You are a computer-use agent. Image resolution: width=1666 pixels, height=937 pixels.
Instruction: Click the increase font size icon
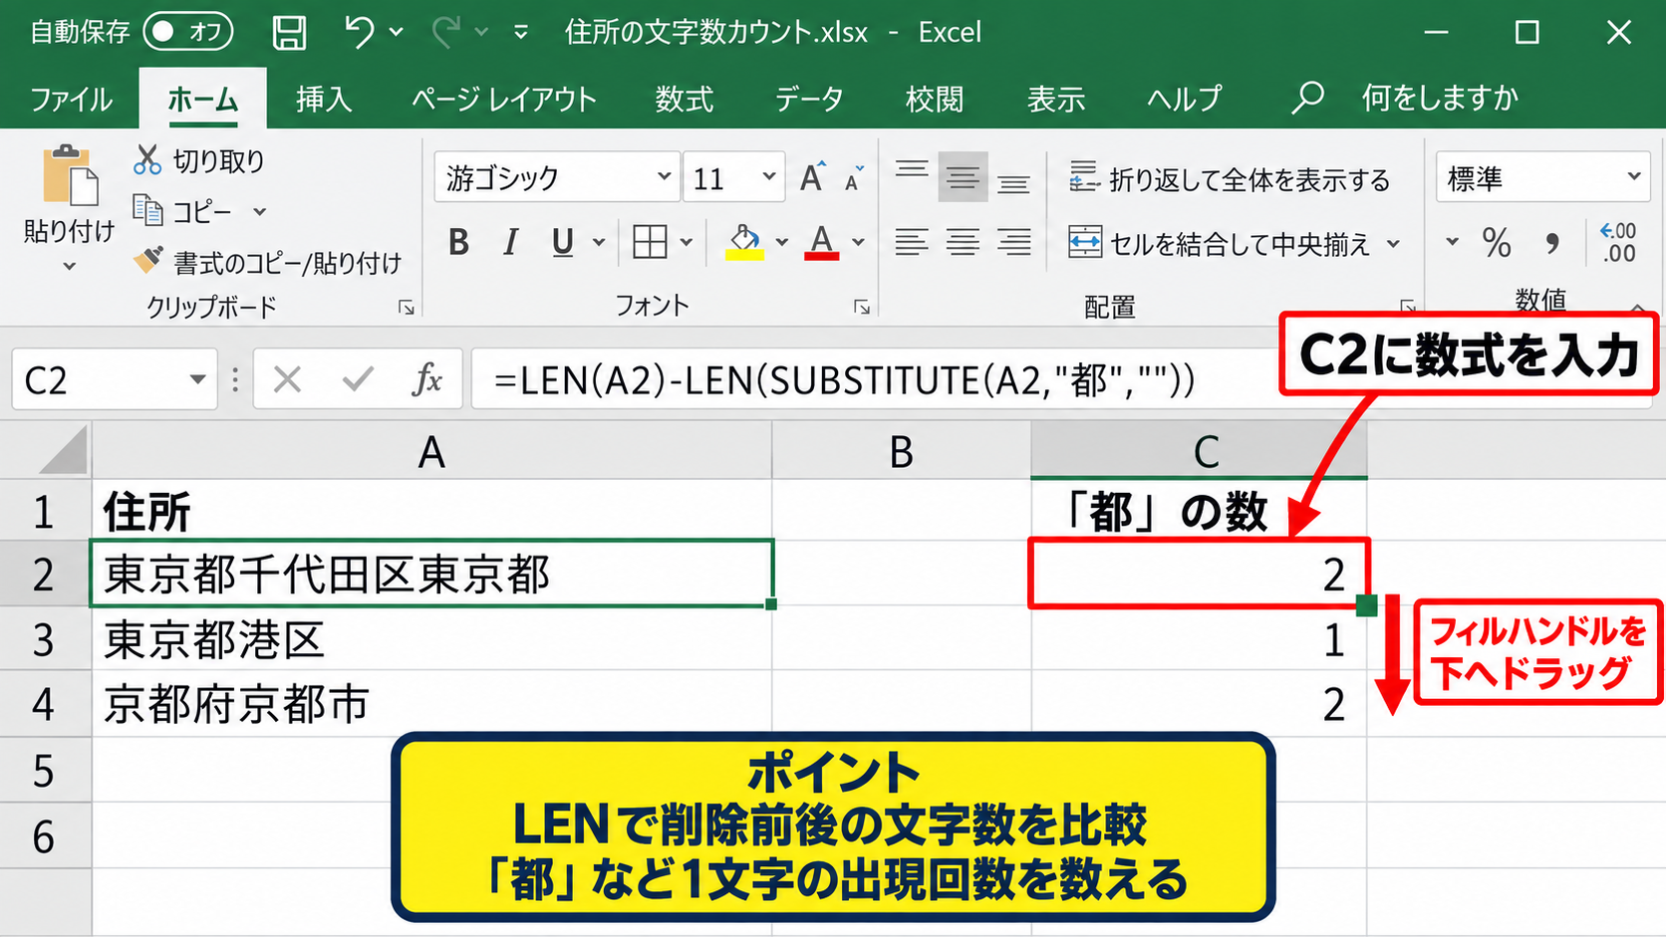813,177
